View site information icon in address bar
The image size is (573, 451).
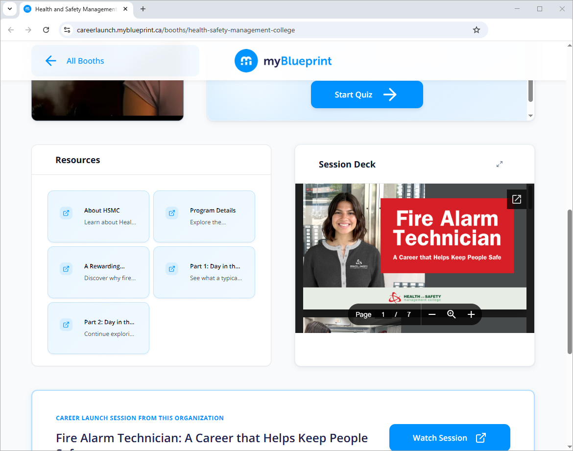(x=68, y=30)
